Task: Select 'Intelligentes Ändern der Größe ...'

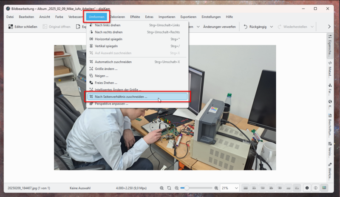Action: point(137,90)
